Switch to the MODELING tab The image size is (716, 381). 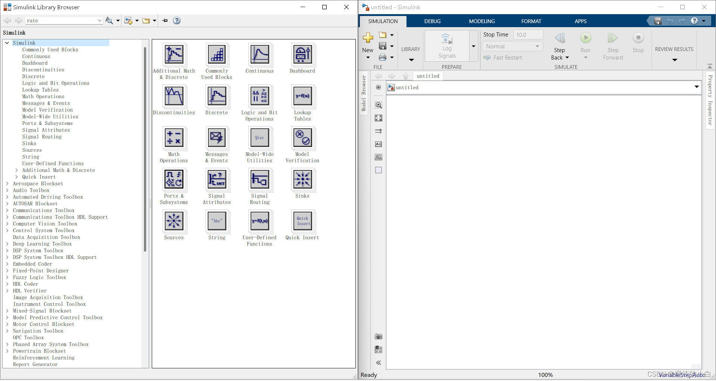tap(482, 21)
